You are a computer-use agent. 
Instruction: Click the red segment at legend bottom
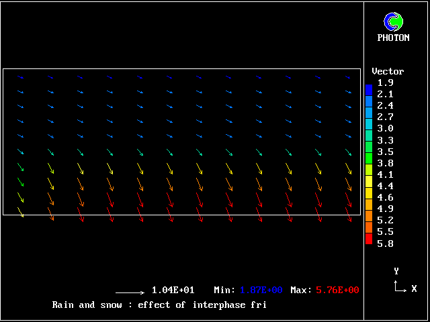(369, 238)
